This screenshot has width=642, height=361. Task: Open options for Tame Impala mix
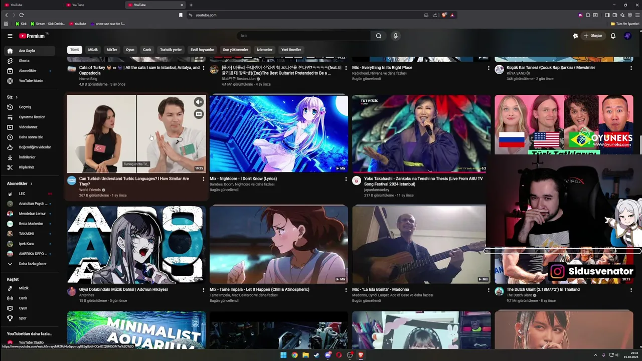click(x=346, y=290)
